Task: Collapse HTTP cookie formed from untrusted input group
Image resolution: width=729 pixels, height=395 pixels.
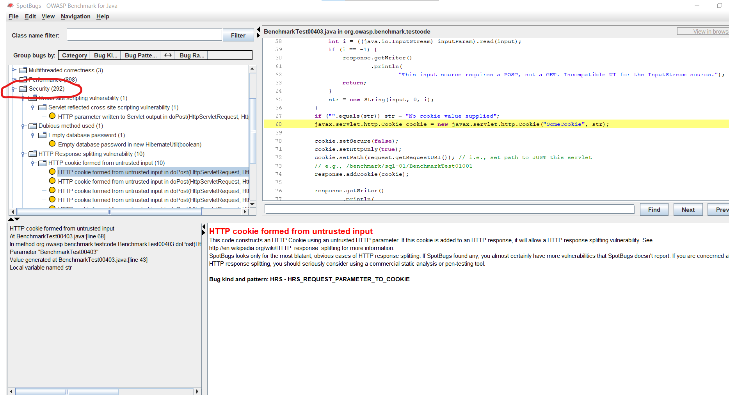Action: pyautogui.click(x=32, y=163)
